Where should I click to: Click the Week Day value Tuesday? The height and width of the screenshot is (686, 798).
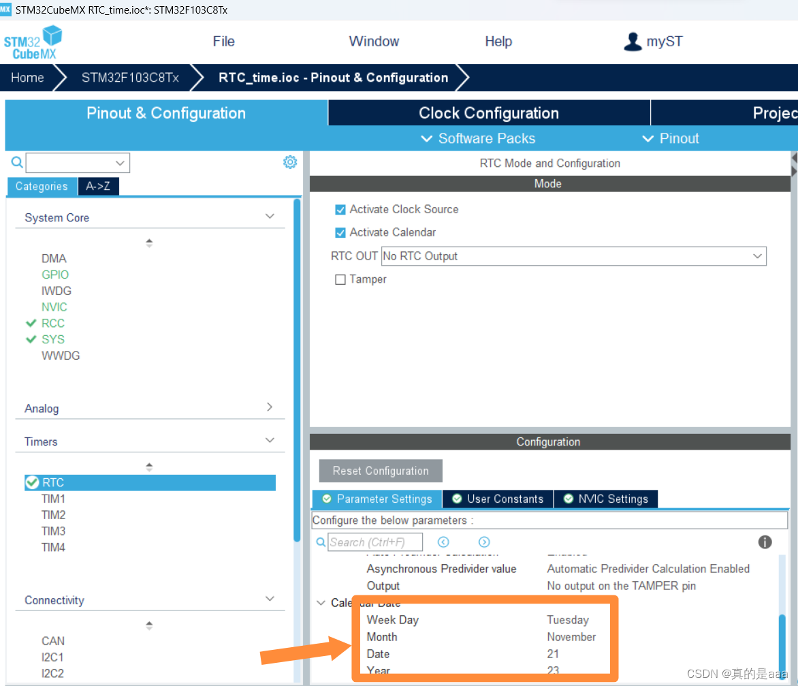[x=568, y=620]
